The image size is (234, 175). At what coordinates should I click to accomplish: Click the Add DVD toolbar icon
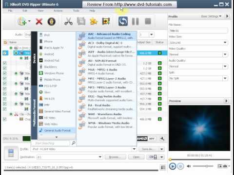(x=22, y=21)
